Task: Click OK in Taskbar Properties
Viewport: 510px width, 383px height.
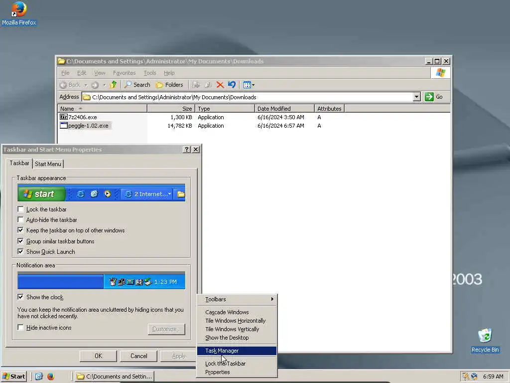Action: (x=98, y=356)
